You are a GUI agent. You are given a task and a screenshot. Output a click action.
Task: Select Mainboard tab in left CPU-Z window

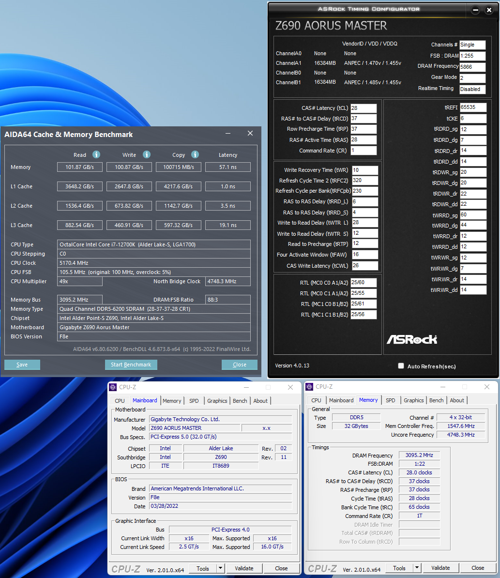pyautogui.click(x=145, y=400)
